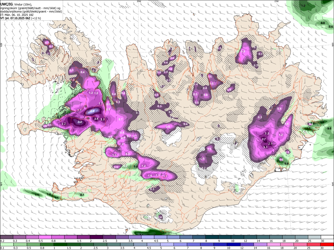Click the palest green 0.1–0.3 legend swatch
Image resolution: width=334 pixels, height=250 pixels.
coord(7,244)
